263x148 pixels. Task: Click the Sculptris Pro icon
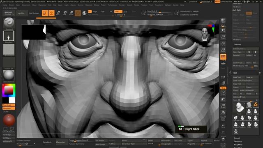[84, 13]
